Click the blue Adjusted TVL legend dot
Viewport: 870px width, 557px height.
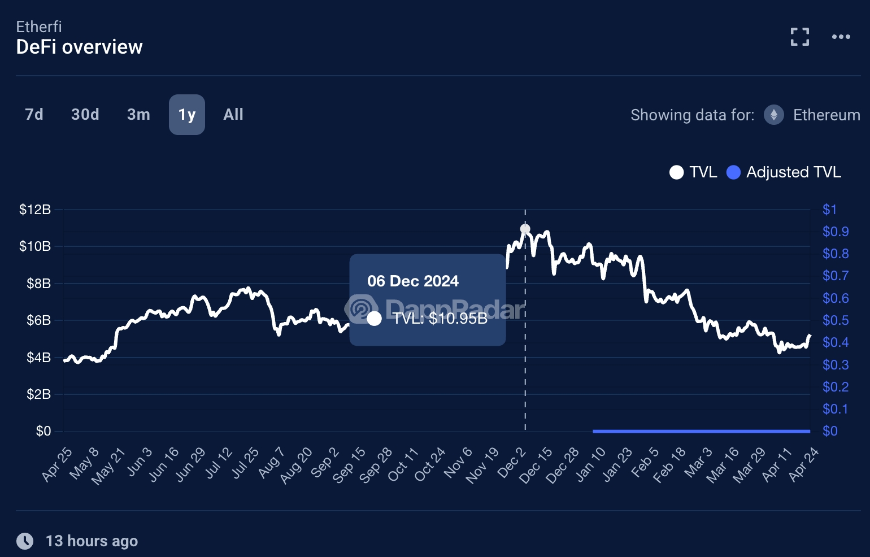click(x=733, y=172)
